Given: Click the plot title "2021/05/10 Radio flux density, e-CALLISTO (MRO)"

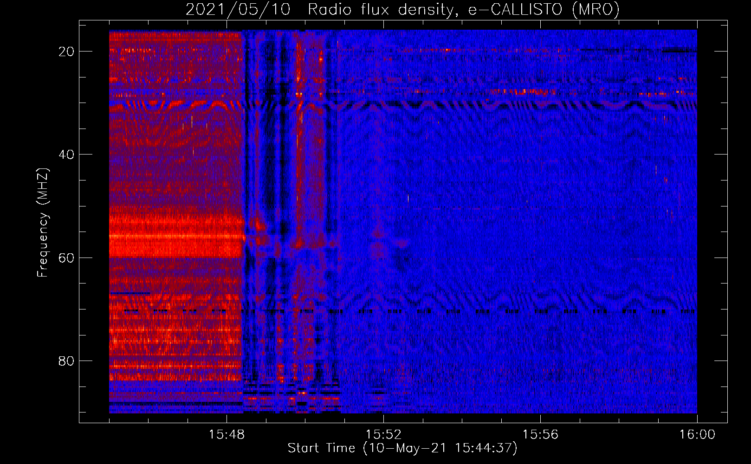Looking at the screenshot, I should (x=402, y=9).
